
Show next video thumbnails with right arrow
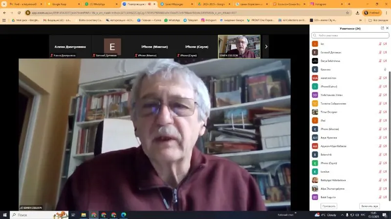[x=266, y=47]
